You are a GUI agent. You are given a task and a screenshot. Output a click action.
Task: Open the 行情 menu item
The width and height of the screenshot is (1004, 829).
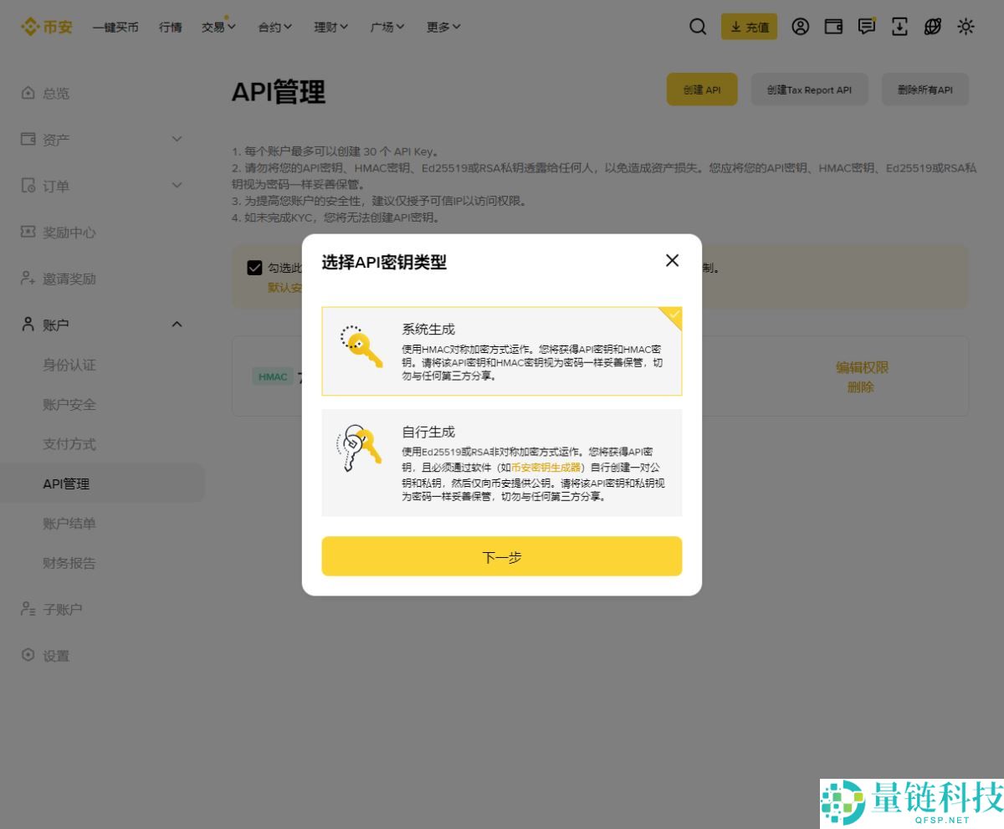[x=170, y=27]
